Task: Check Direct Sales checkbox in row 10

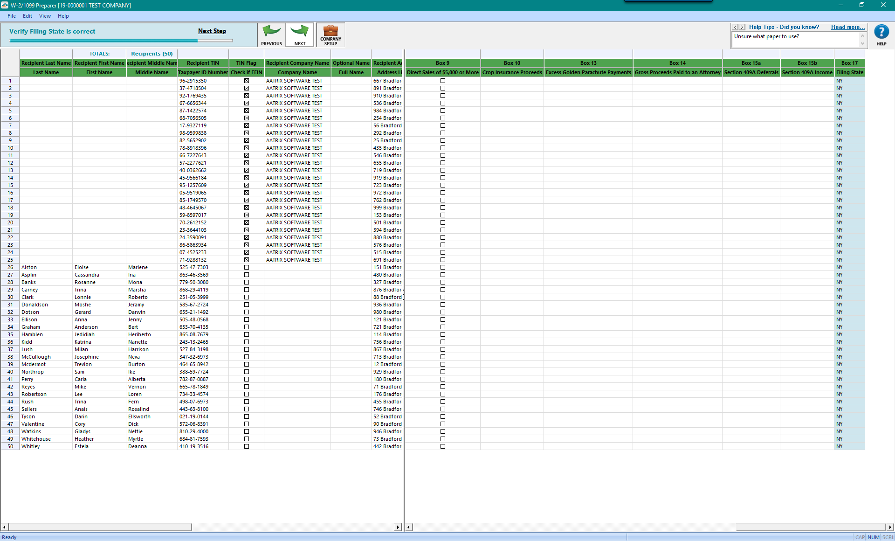Action: click(x=443, y=148)
